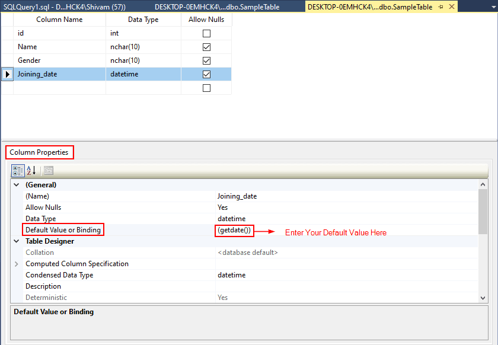This screenshot has height=345, width=498.
Task: Enable Allow Nulls for the id column
Action: [206, 33]
